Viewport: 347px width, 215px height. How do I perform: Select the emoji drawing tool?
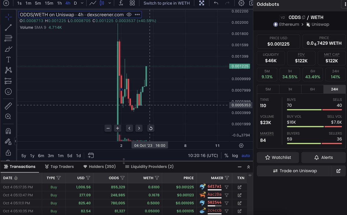(8, 91)
